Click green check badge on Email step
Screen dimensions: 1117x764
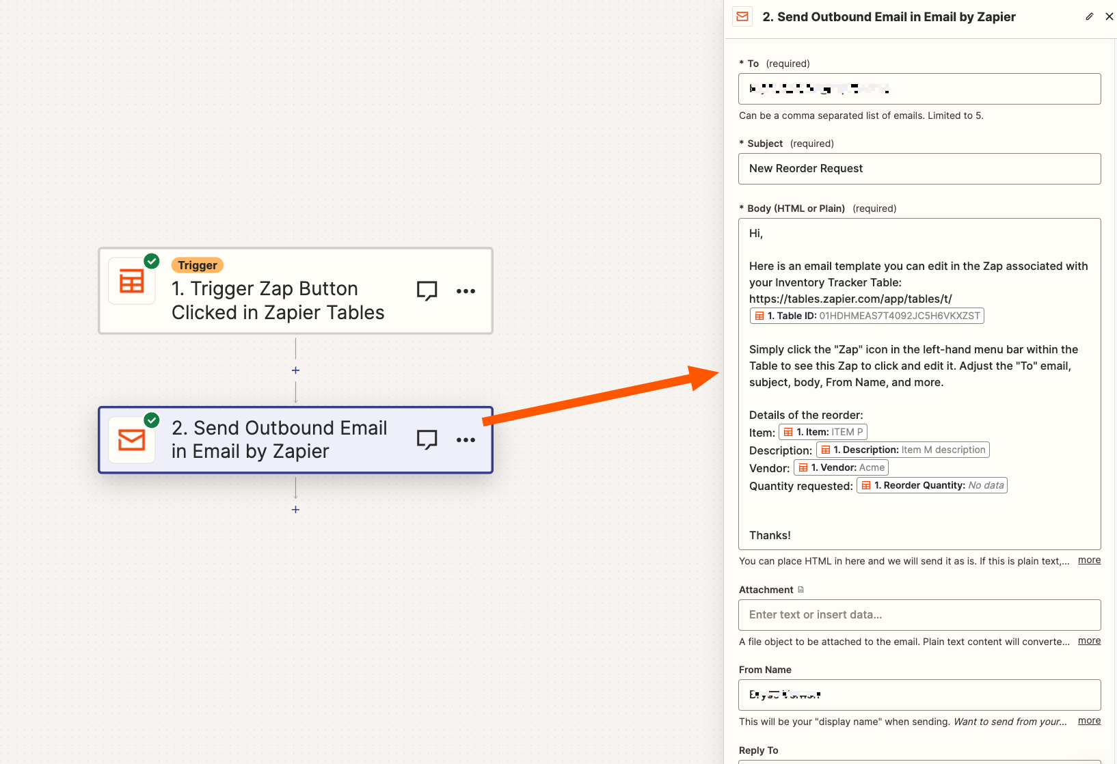point(152,420)
